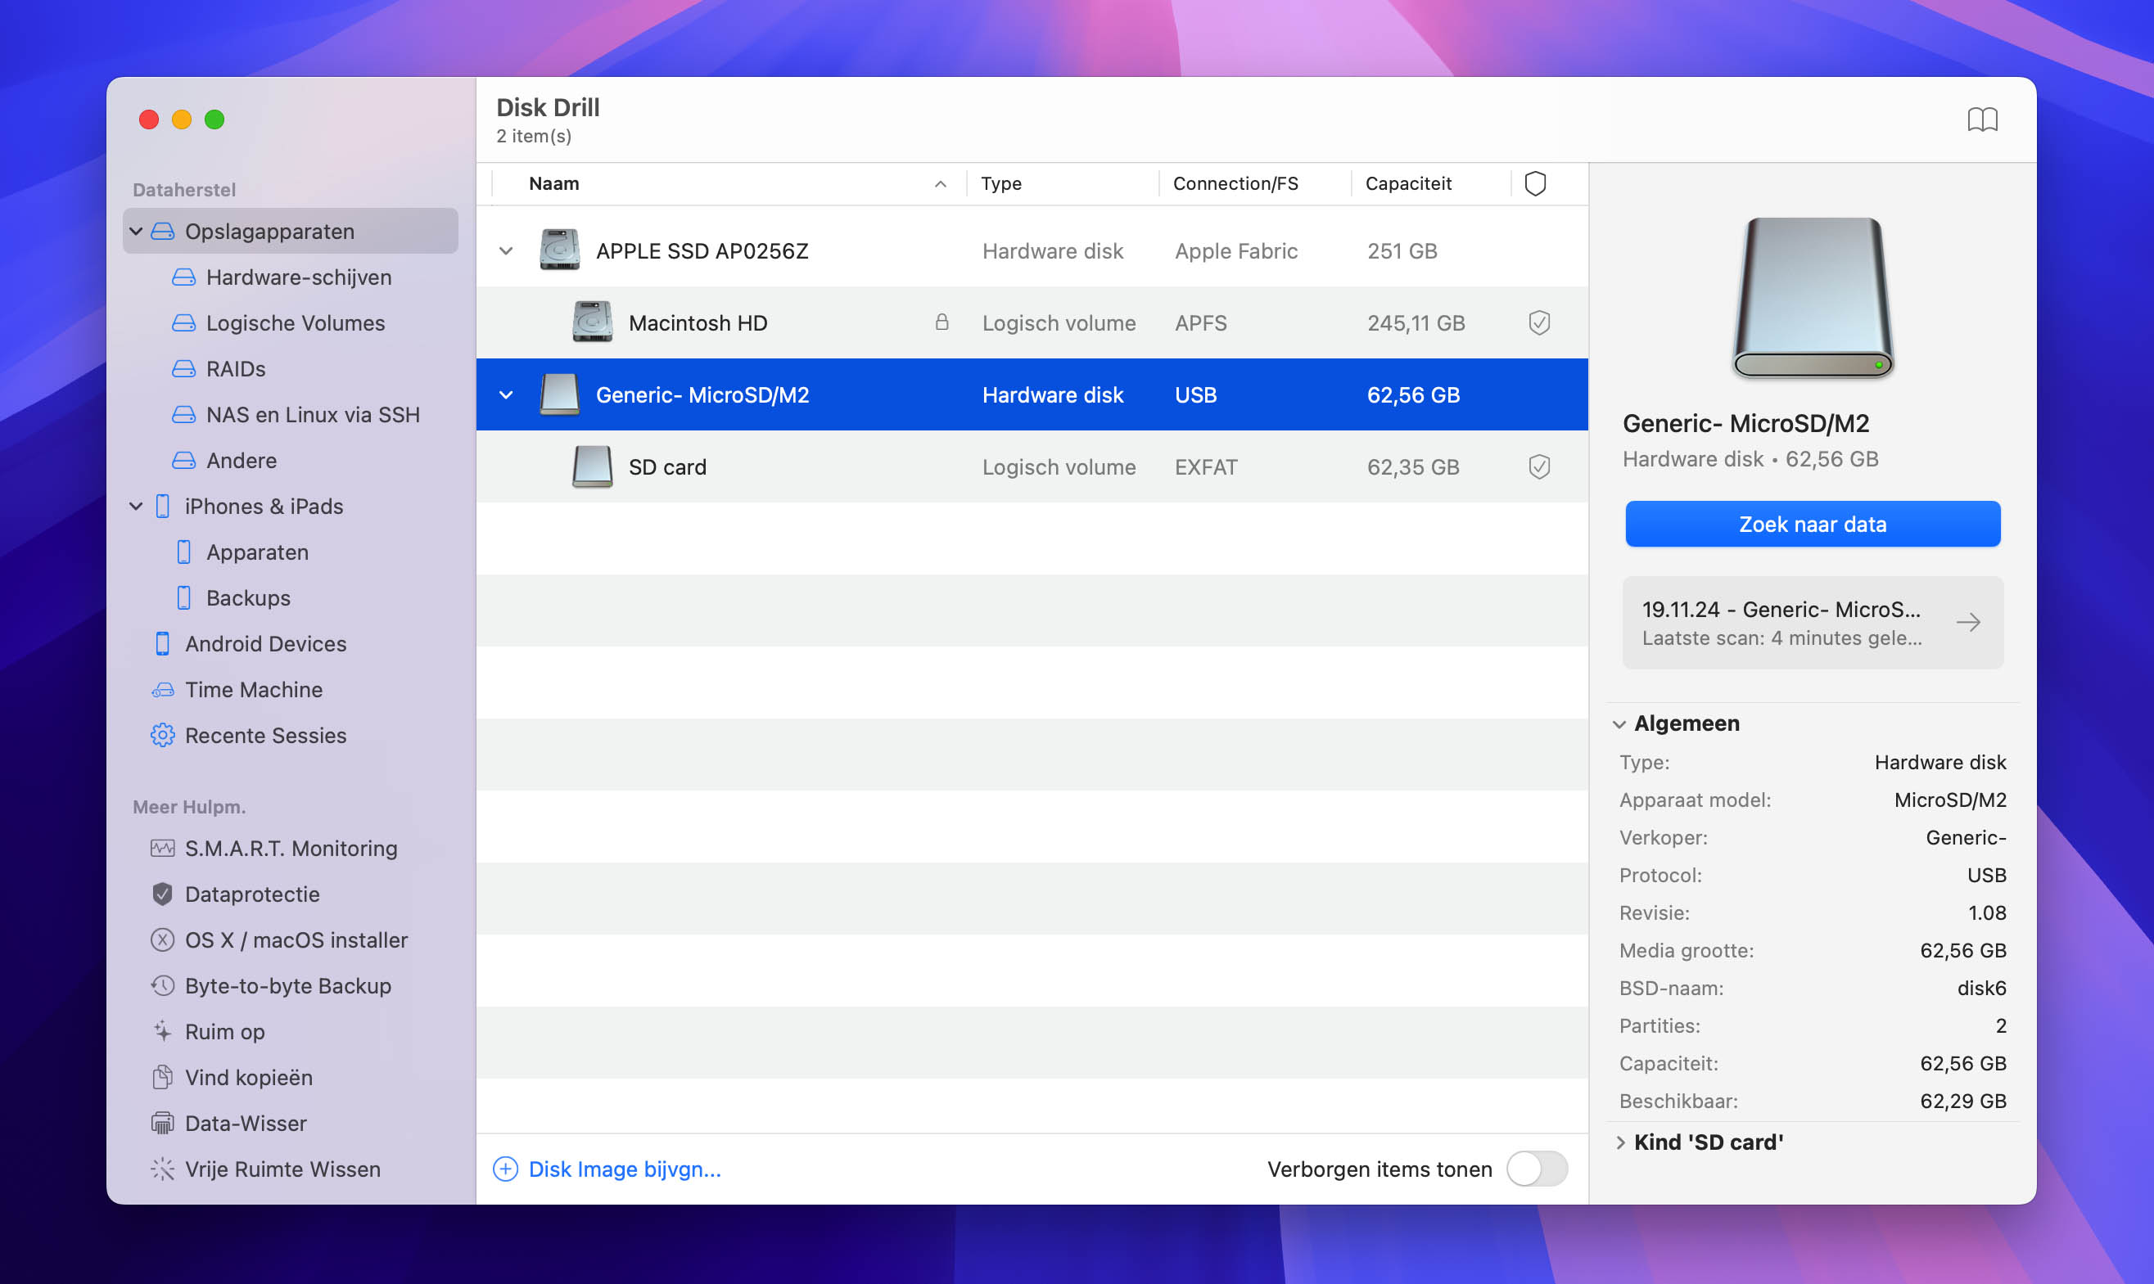Image resolution: width=2154 pixels, height=1284 pixels.
Task: Click the EXFAT file system cell
Action: pos(1205,467)
